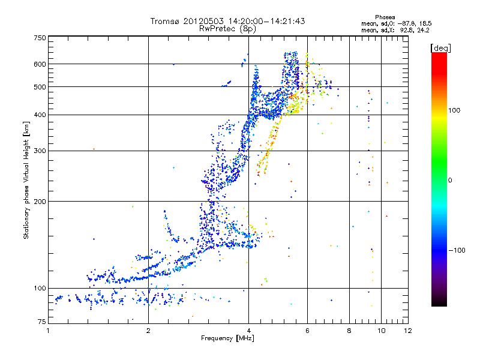
Task: Select the 'mean, sd,O: -87.8, 18.5' statistics line
Action: point(397,23)
